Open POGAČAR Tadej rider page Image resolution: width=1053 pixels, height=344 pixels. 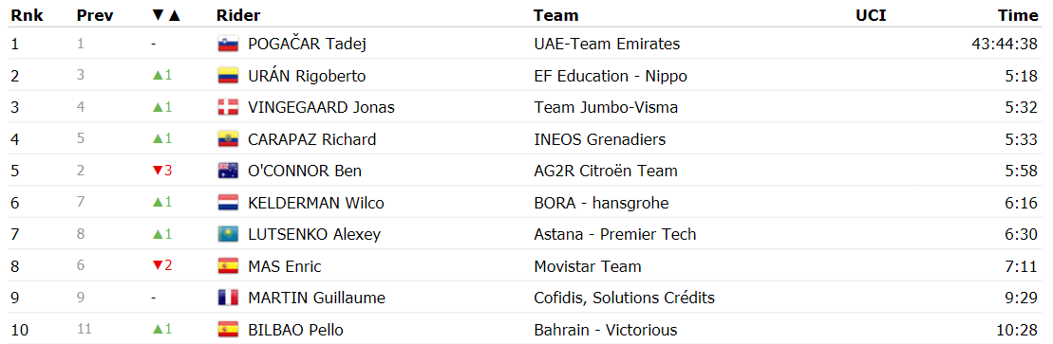[307, 45]
